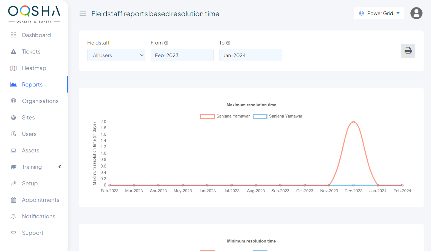Open the user profile avatar menu
Image resolution: width=431 pixels, height=251 pixels.
pos(416,13)
